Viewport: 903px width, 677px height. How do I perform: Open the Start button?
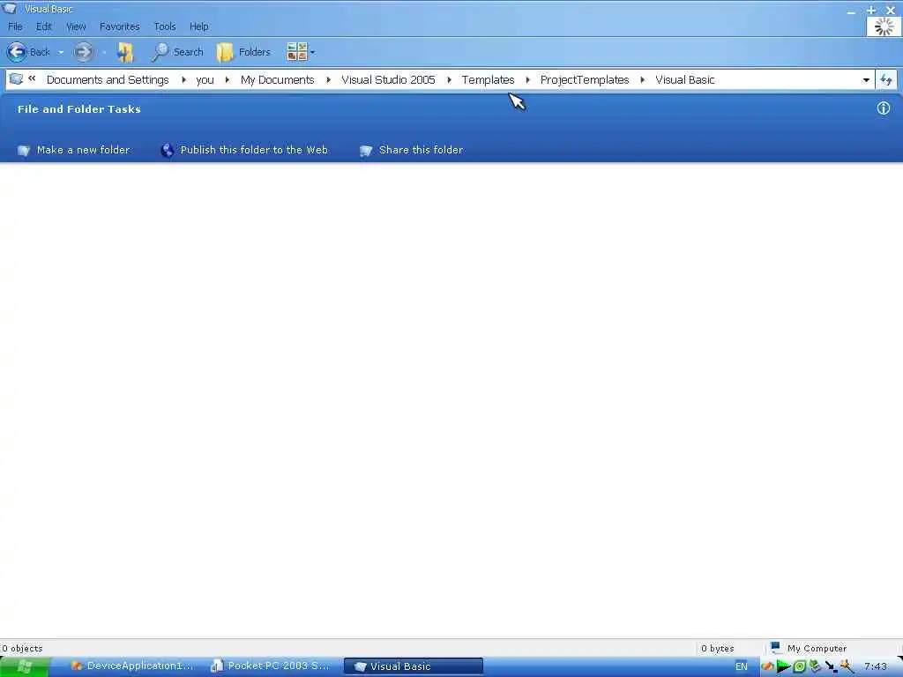click(25, 666)
